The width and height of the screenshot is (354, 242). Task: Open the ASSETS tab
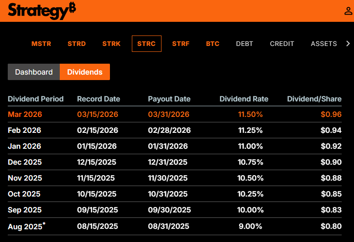[324, 44]
